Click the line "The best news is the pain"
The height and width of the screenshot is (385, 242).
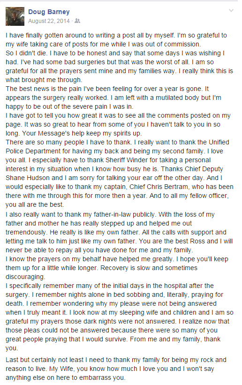(x=107, y=89)
